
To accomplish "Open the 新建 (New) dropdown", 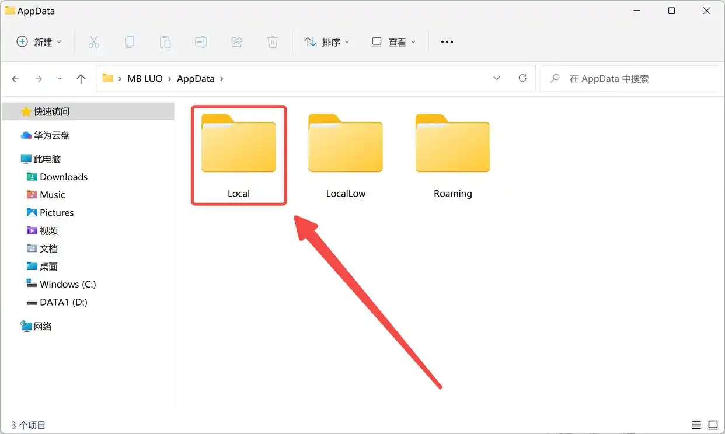I will (39, 42).
